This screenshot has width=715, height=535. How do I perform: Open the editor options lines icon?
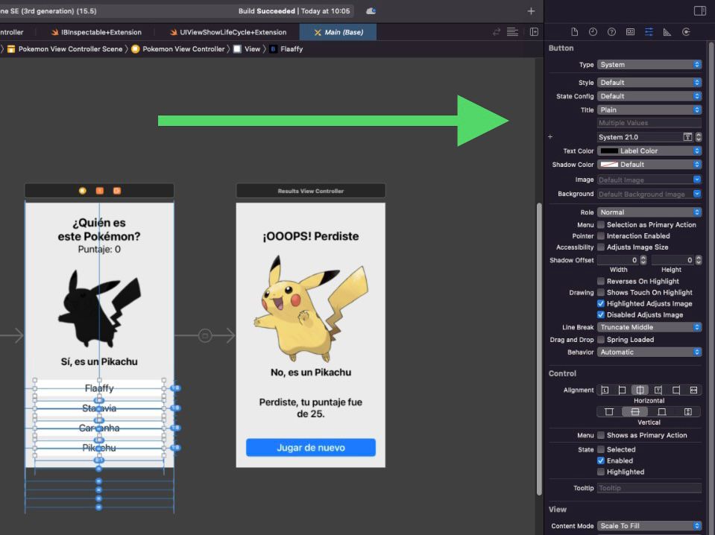[x=512, y=32]
